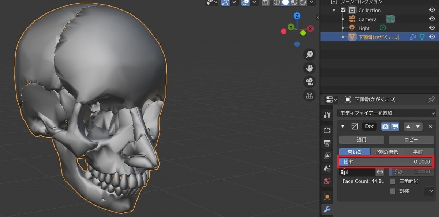Image resolution: width=439 pixels, height=217 pixels.
Task: Click the zoom view magnifier icon
Action: (310, 54)
